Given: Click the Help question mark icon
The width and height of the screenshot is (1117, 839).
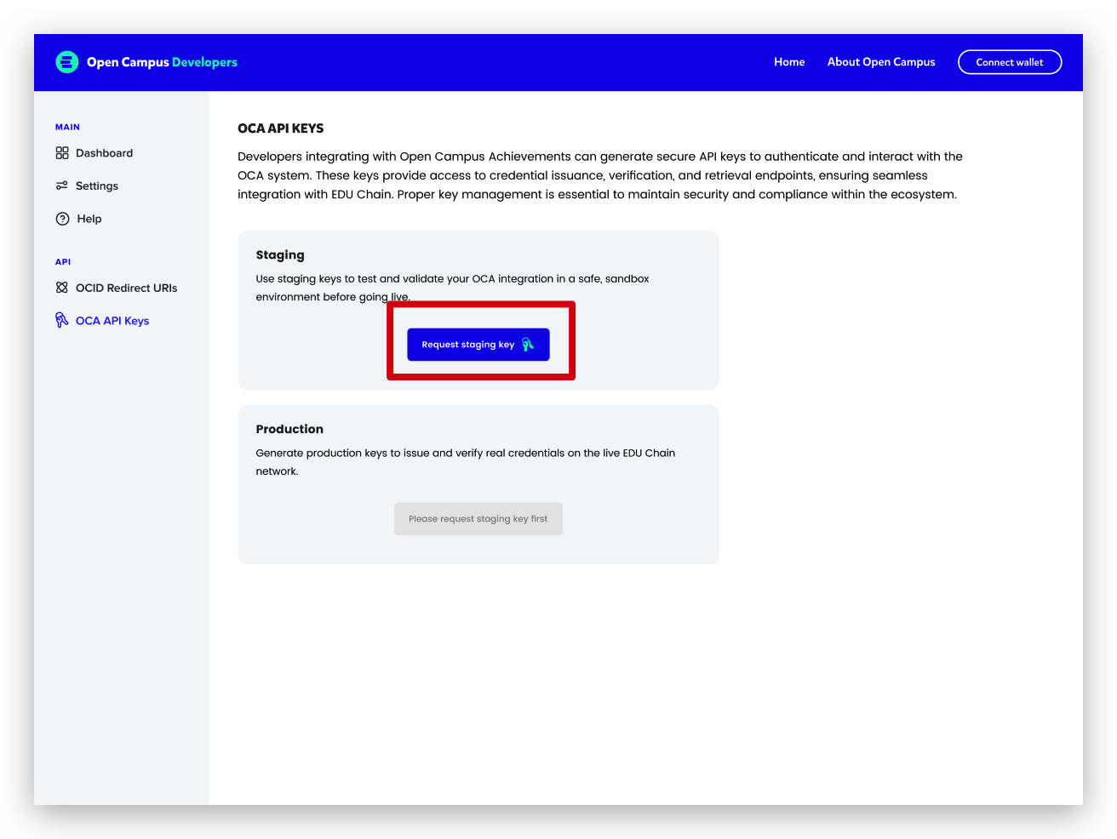Looking at the screenshot, I should click(x=62, y=219).
